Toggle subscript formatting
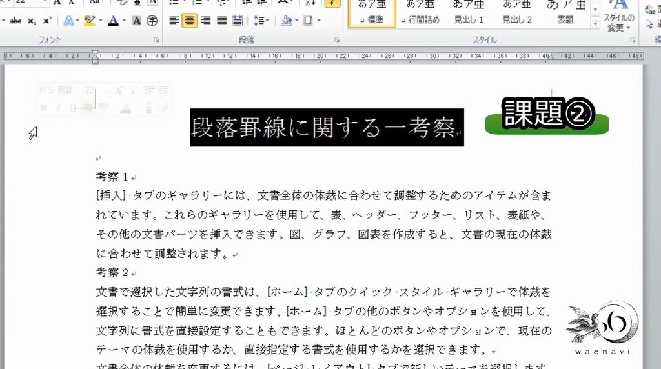The width and height of the screenshot is (661, 369). (32, 20)
